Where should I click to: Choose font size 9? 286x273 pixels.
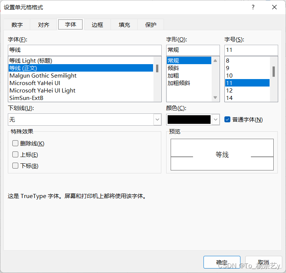247,68
